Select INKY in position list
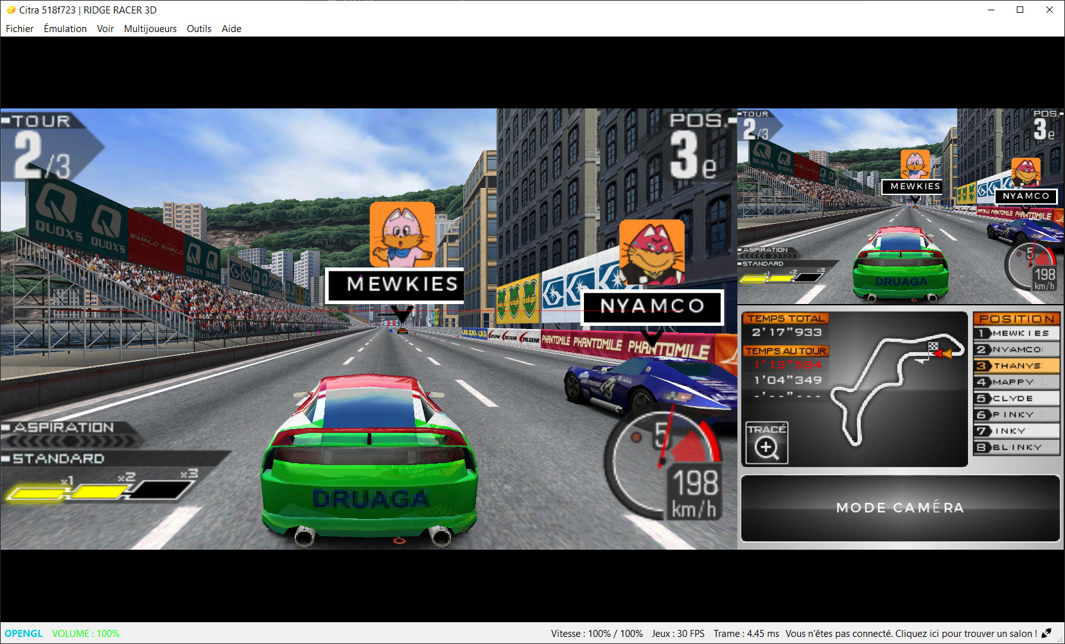Screen dimensions: 1065x644 pyautogui.click(x=1016, y=431)
